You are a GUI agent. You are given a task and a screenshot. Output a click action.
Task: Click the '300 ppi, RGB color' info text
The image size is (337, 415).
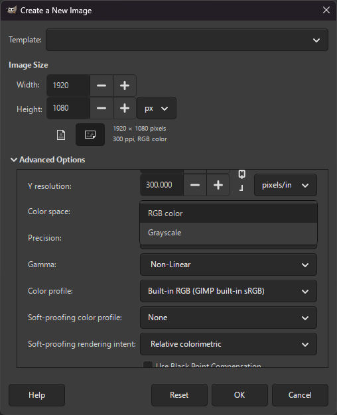pos(140,139)
